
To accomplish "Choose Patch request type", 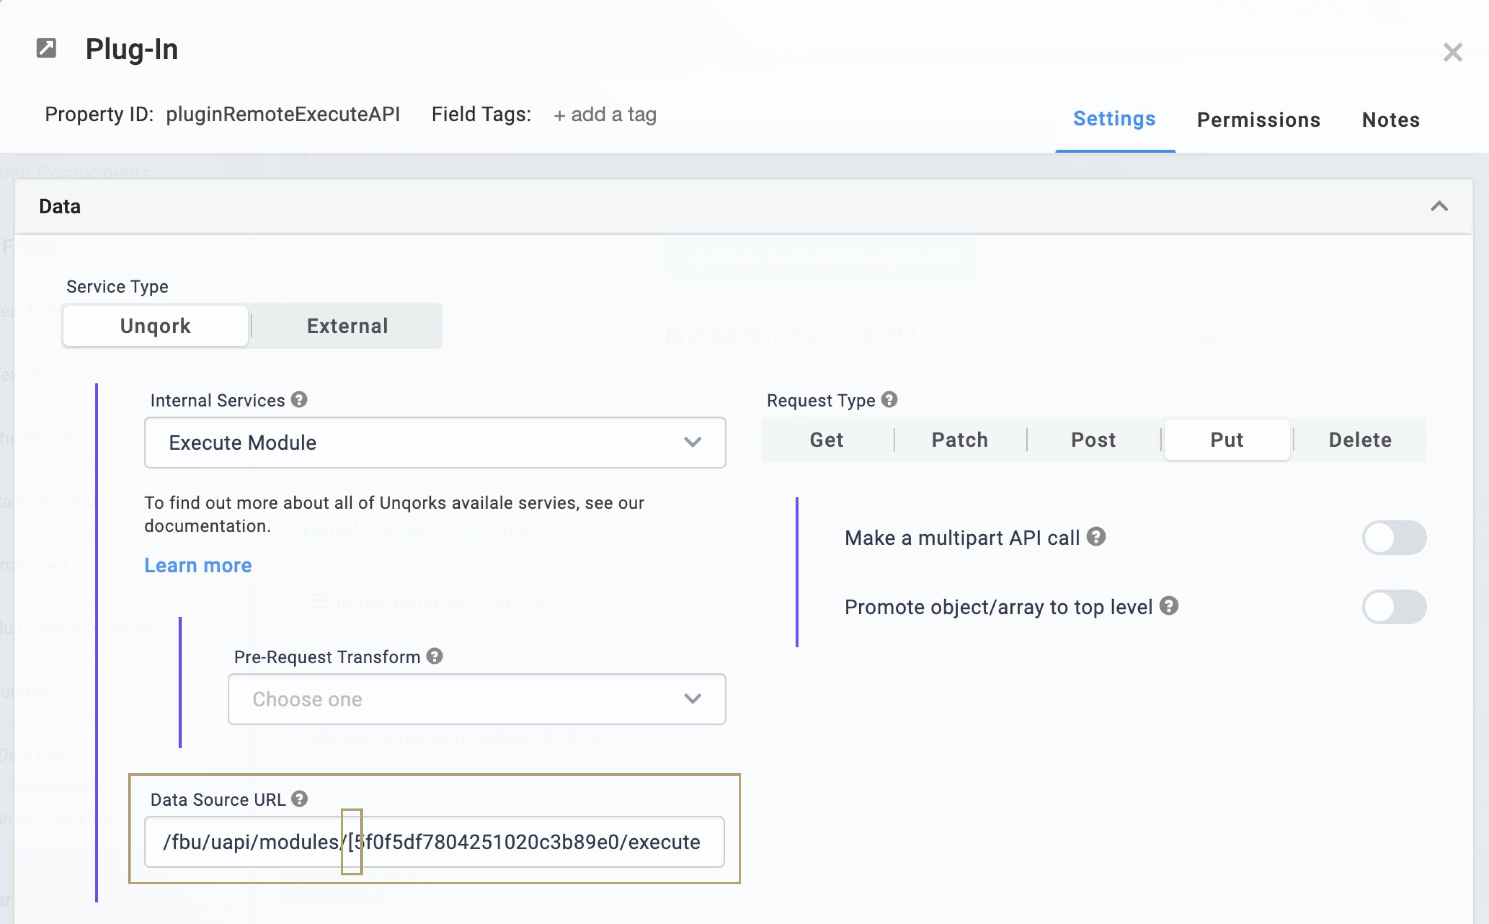I will point(960,440).
